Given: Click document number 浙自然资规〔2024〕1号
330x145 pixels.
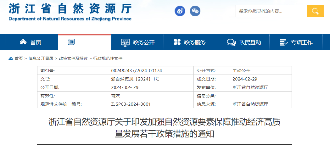Looking at the screenshot, I should [x=135, y=79].
